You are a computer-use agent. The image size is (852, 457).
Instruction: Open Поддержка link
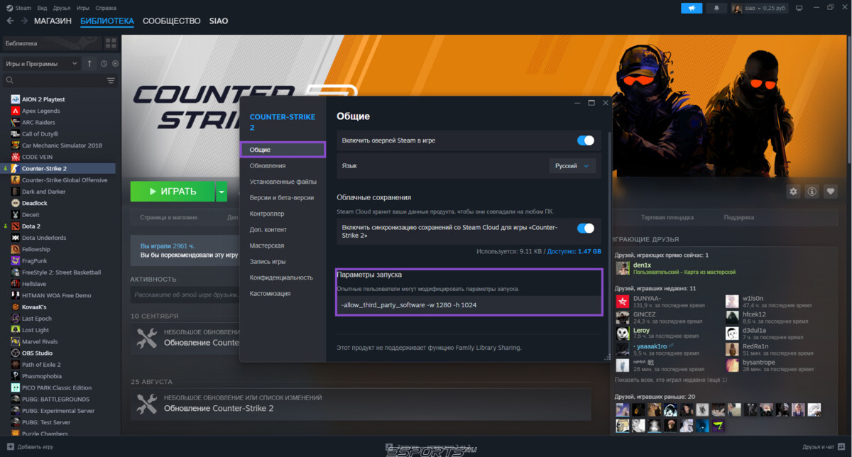point(739,217)
